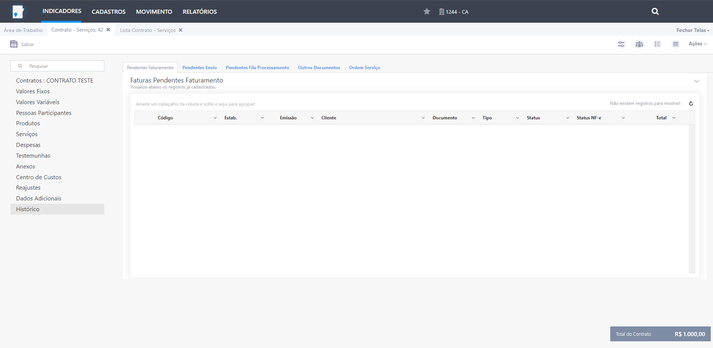
Task: Open Valores Variáveis in sidebar
Action: tap(38, 102)
